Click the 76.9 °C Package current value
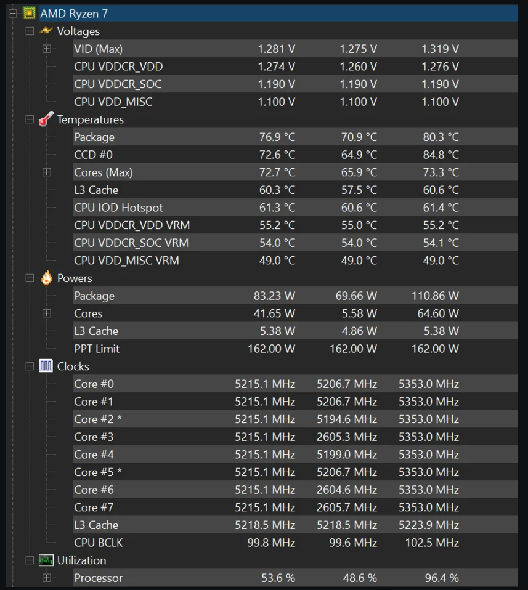This screenshot has height=590, width=528. [x=277, y=137]
